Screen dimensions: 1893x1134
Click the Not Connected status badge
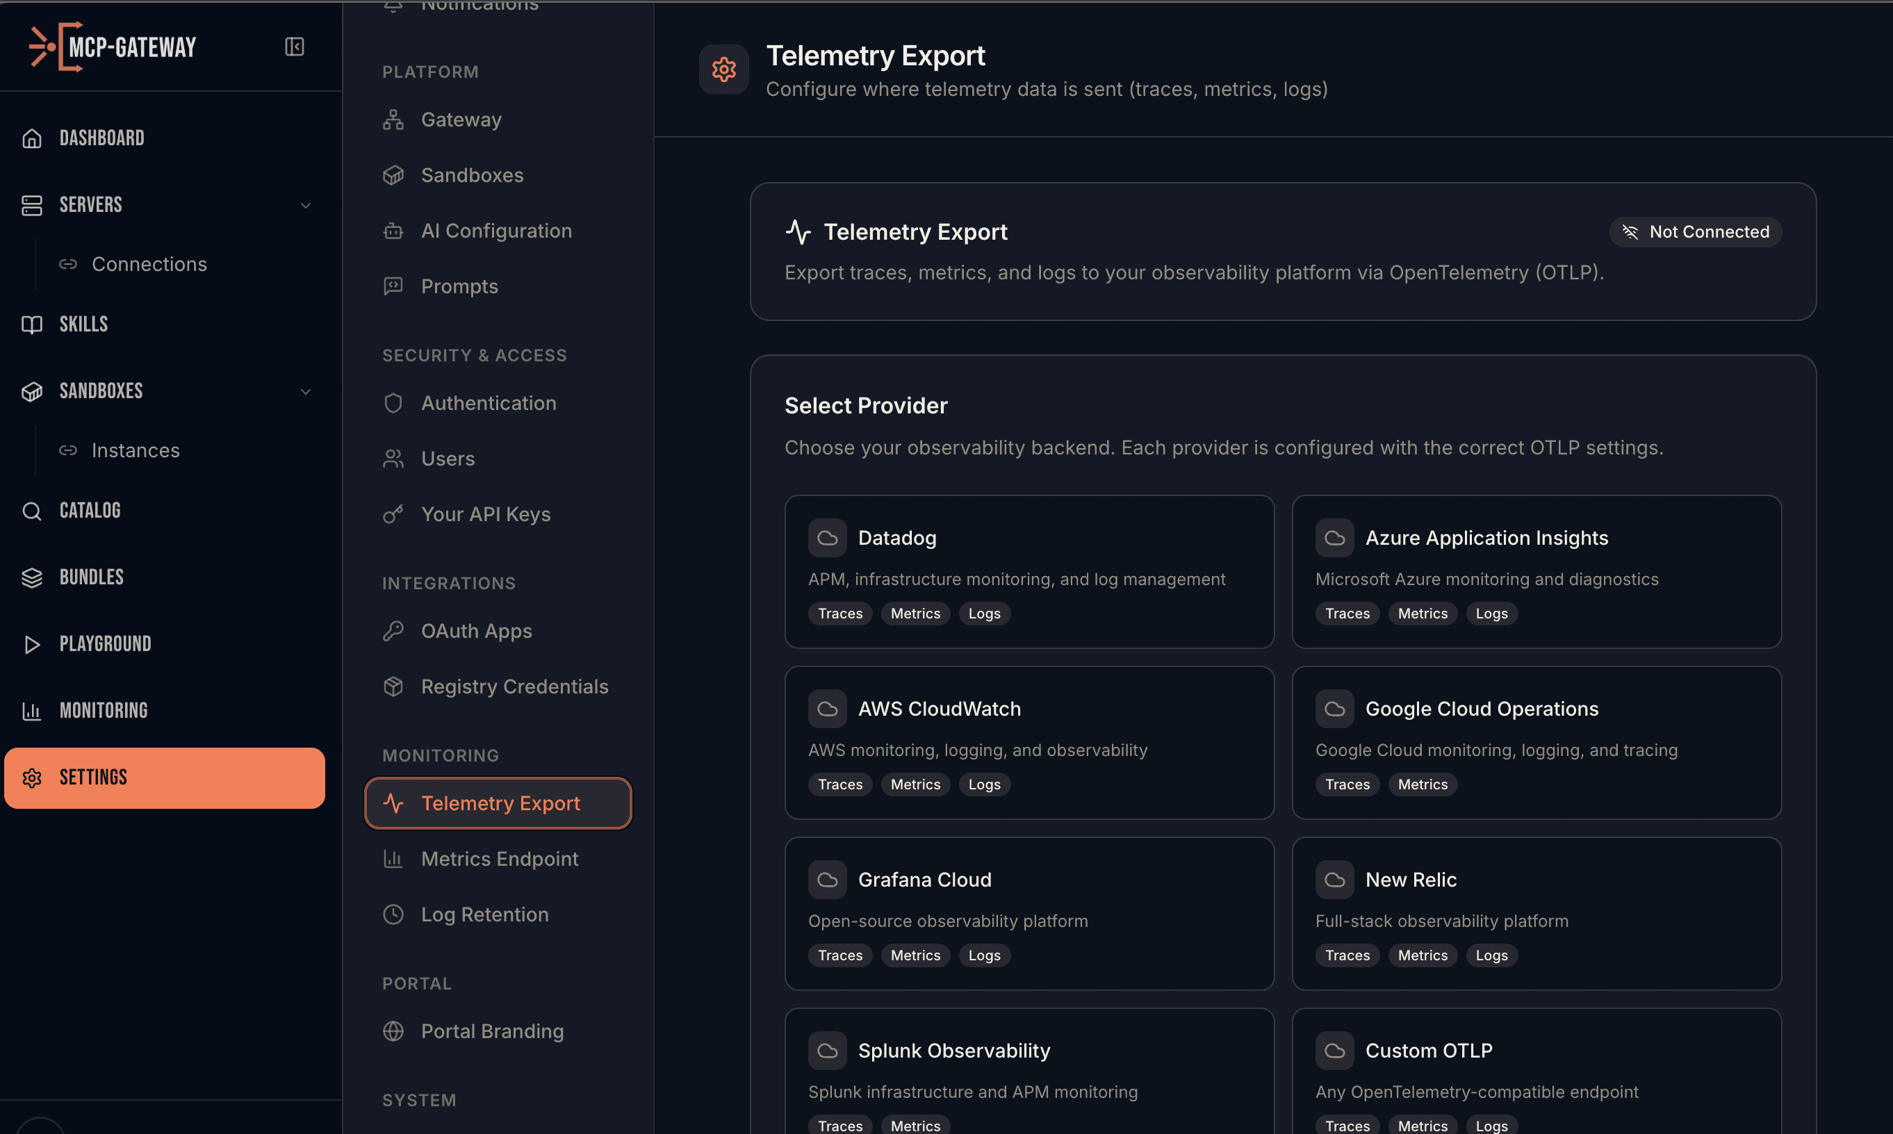tap(1695, 231)
